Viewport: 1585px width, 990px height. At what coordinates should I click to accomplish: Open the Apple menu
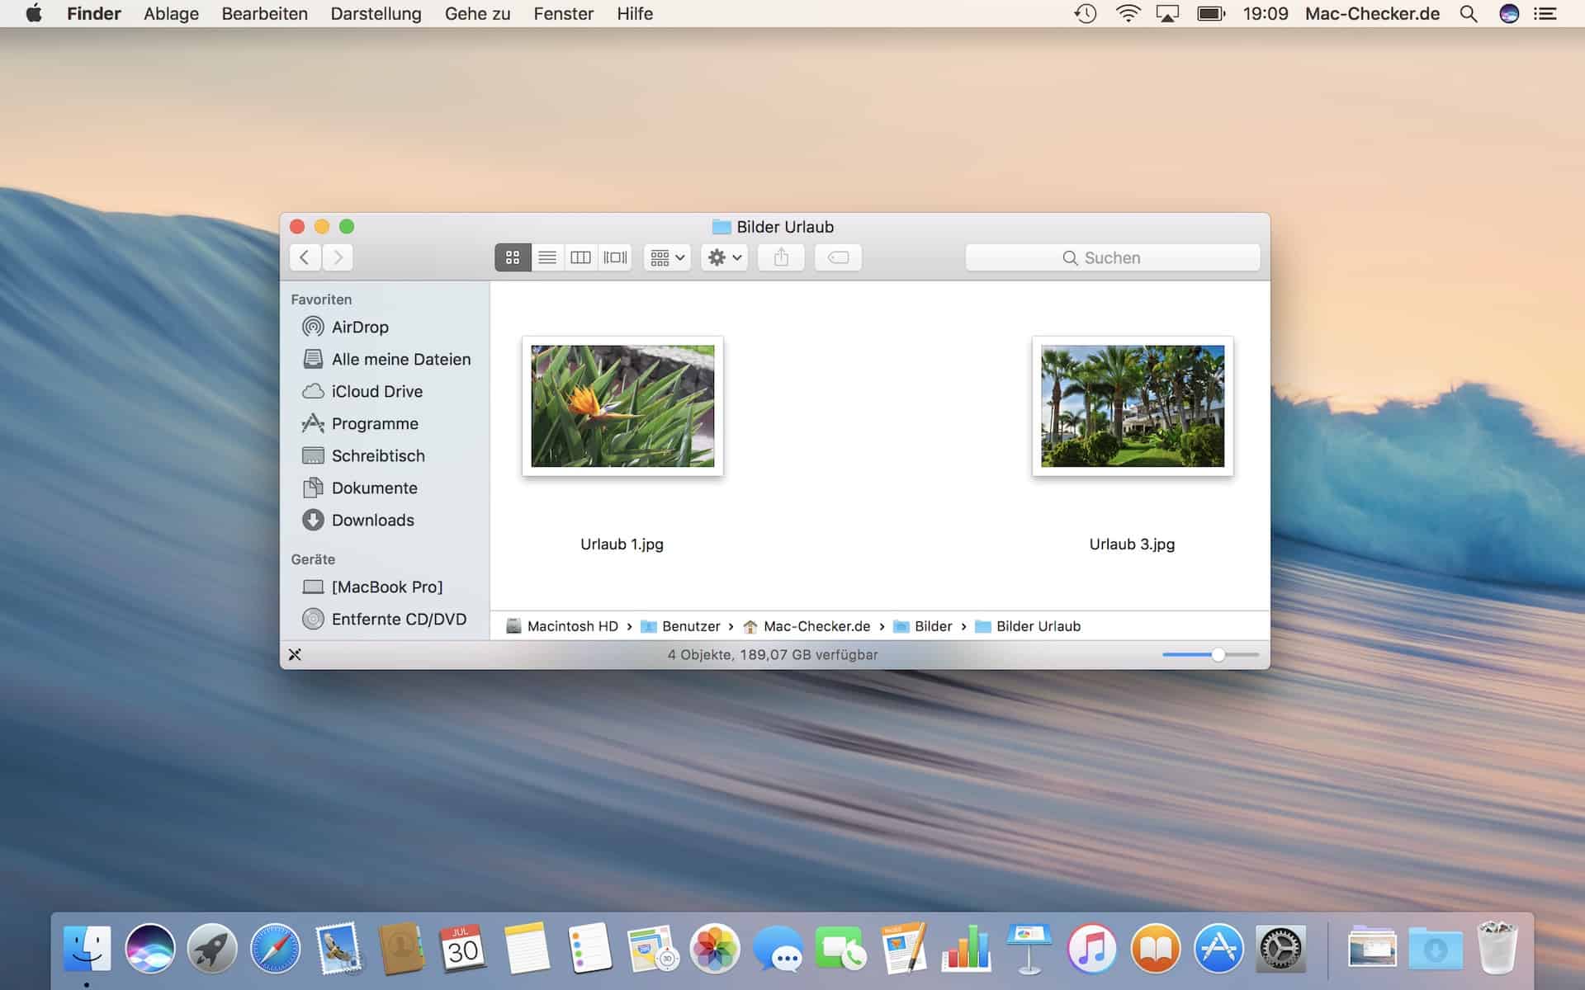coord(34,13)
